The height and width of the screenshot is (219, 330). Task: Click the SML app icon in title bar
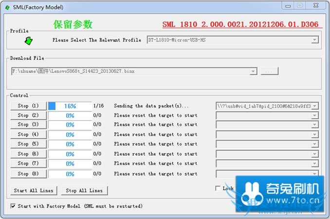click(x=7, y=8)
